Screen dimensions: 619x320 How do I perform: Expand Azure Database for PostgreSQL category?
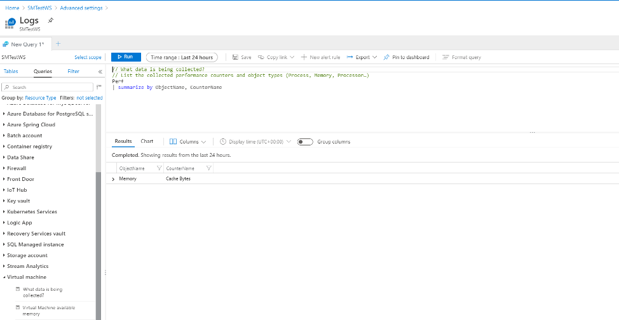[4, 114]
